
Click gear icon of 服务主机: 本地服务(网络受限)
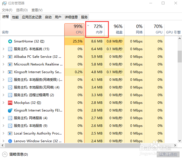click(x=10, y=80)
